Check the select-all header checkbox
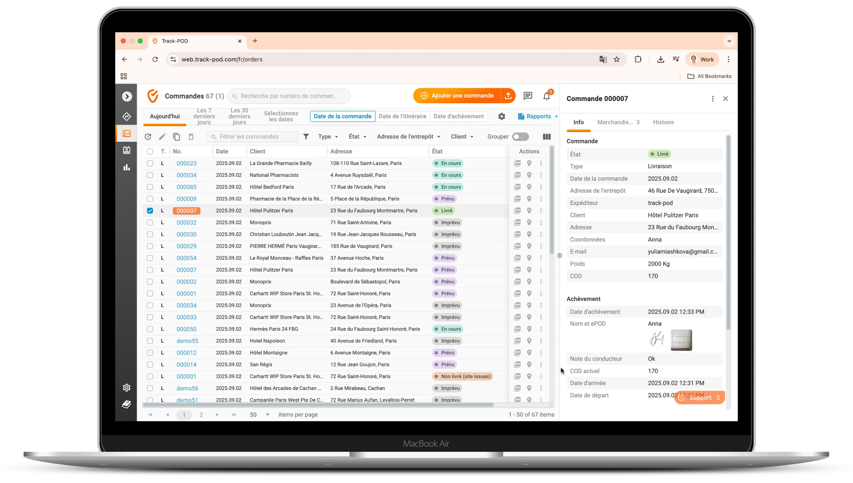 coord(150,152)
